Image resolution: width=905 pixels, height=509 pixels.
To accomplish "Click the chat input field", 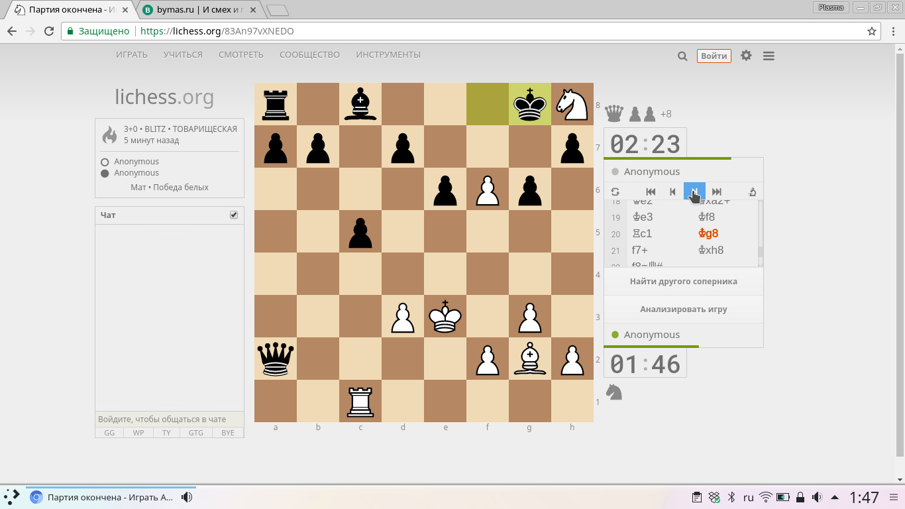I will (x=170, y=419).
